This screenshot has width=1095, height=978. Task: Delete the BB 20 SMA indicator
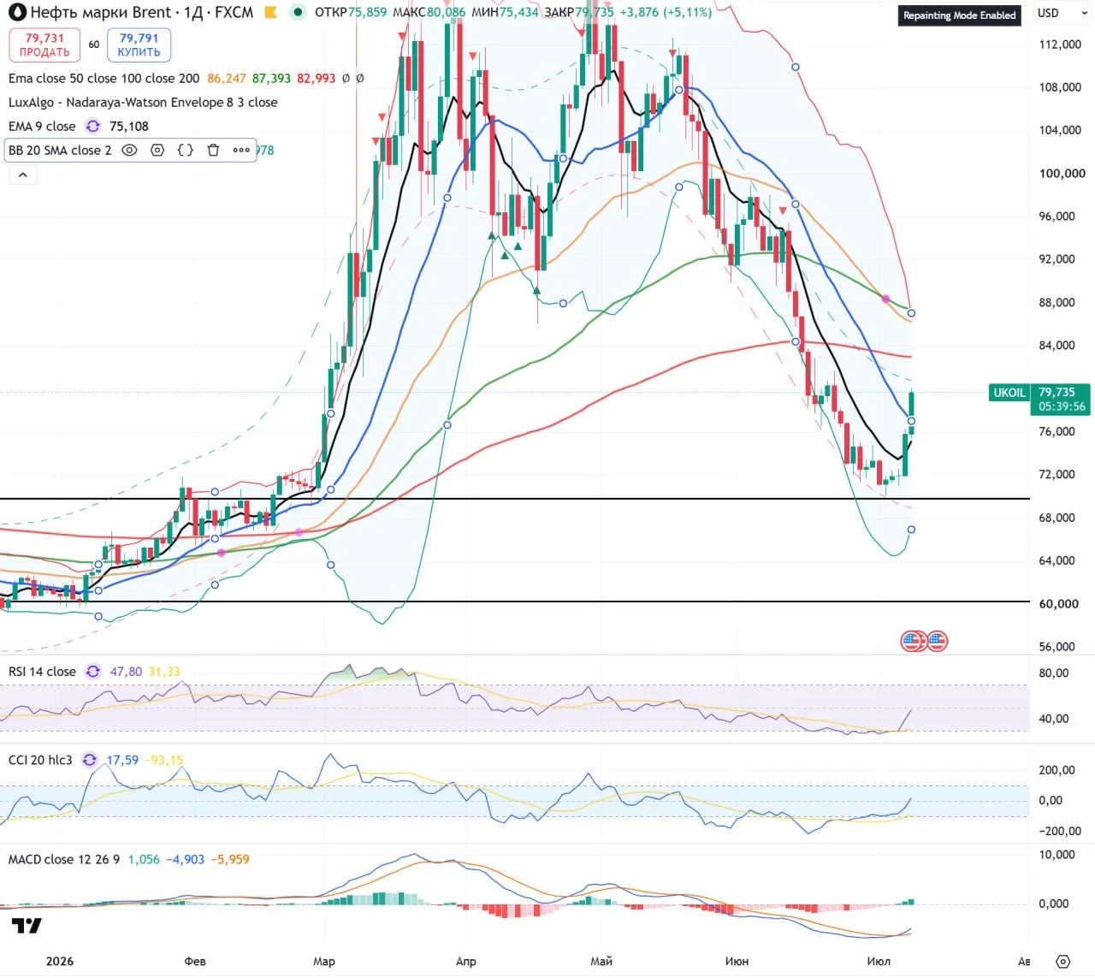tap(214, 150)
